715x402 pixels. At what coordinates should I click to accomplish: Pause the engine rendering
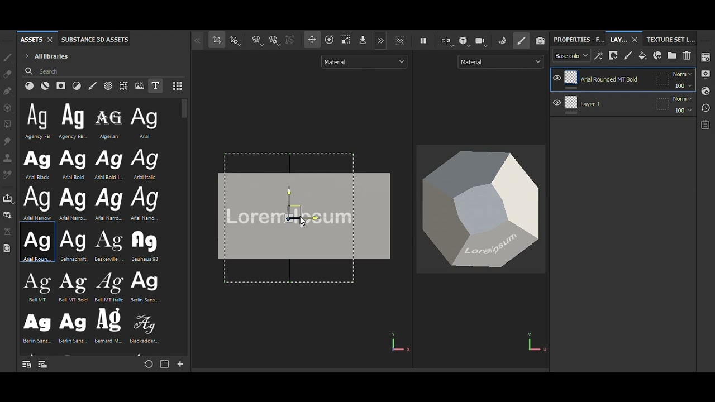(x=423, y=40)
